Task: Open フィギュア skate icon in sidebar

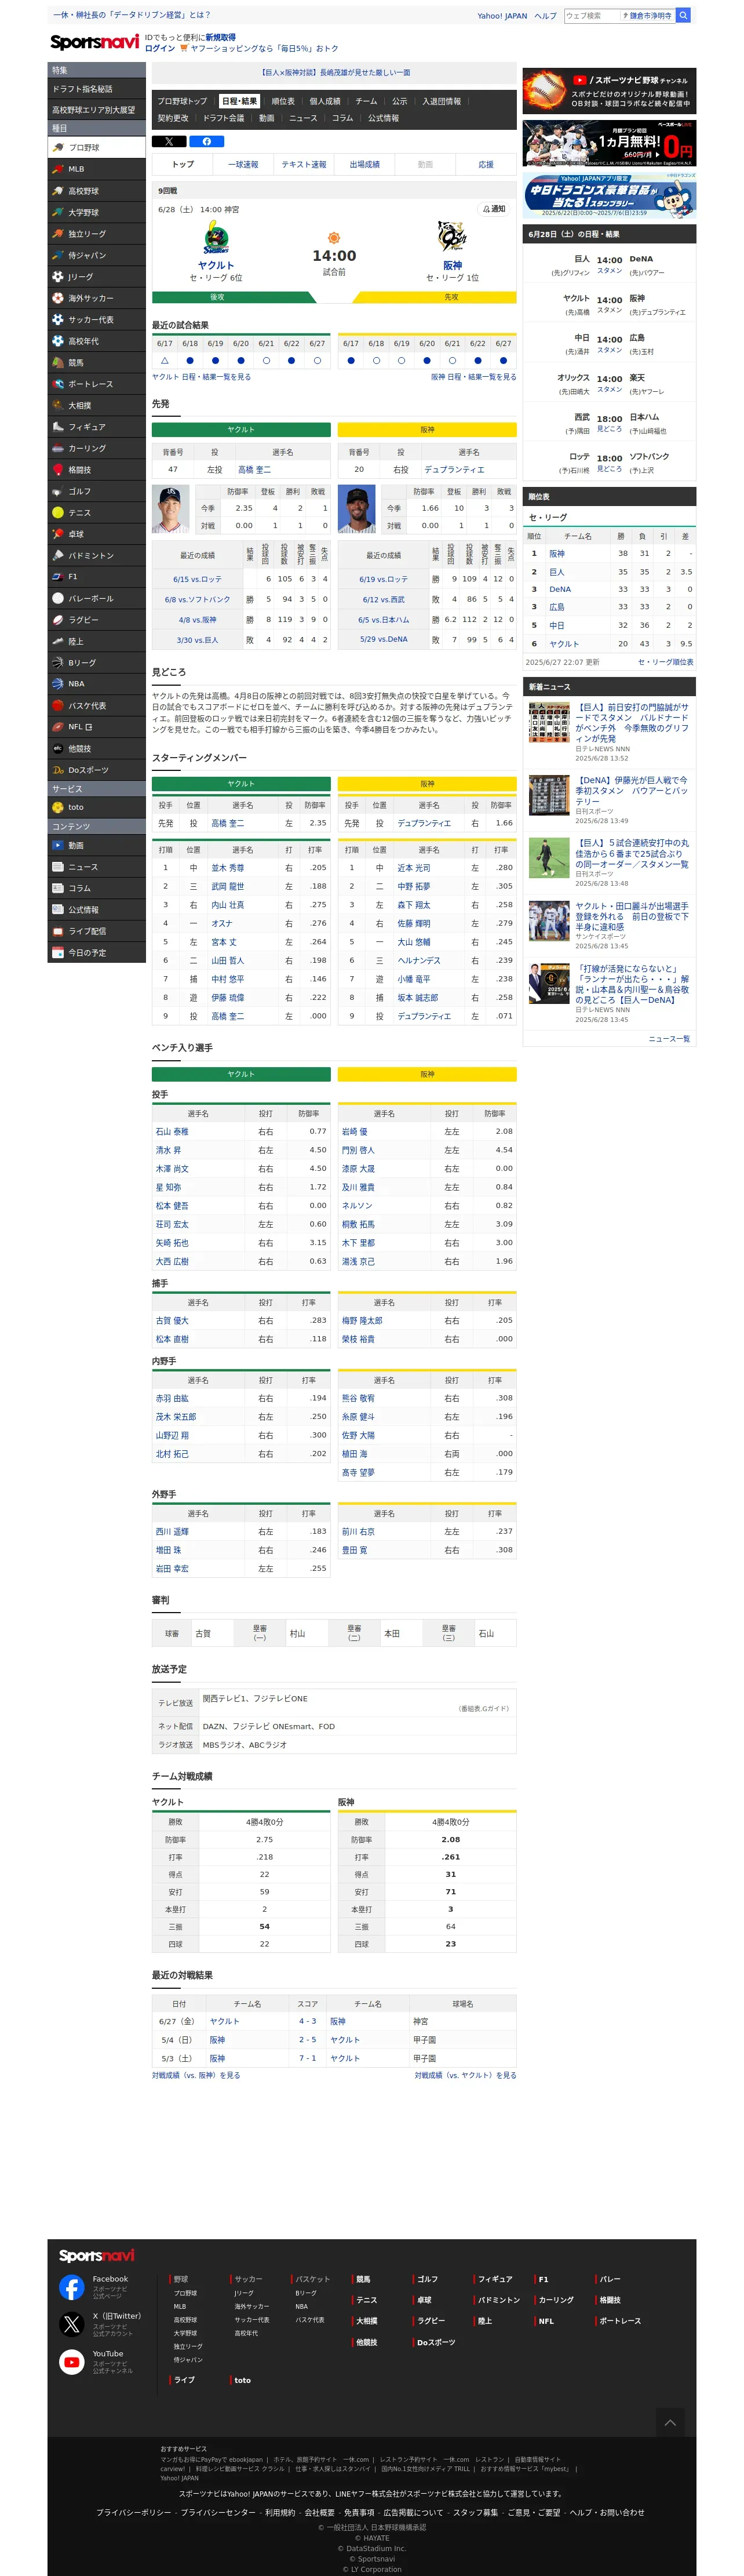Action: tap(58, 426)
